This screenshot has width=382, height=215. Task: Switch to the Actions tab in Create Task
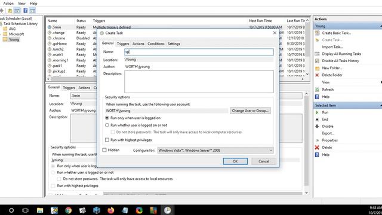coord(138,44)
